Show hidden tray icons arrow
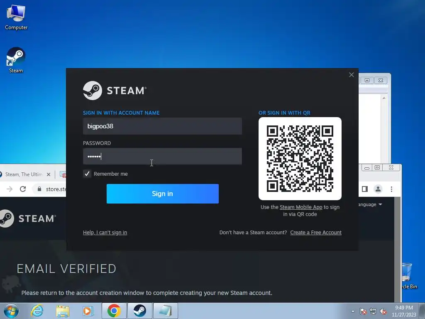 pyautogui.click(x=353, y=311)
